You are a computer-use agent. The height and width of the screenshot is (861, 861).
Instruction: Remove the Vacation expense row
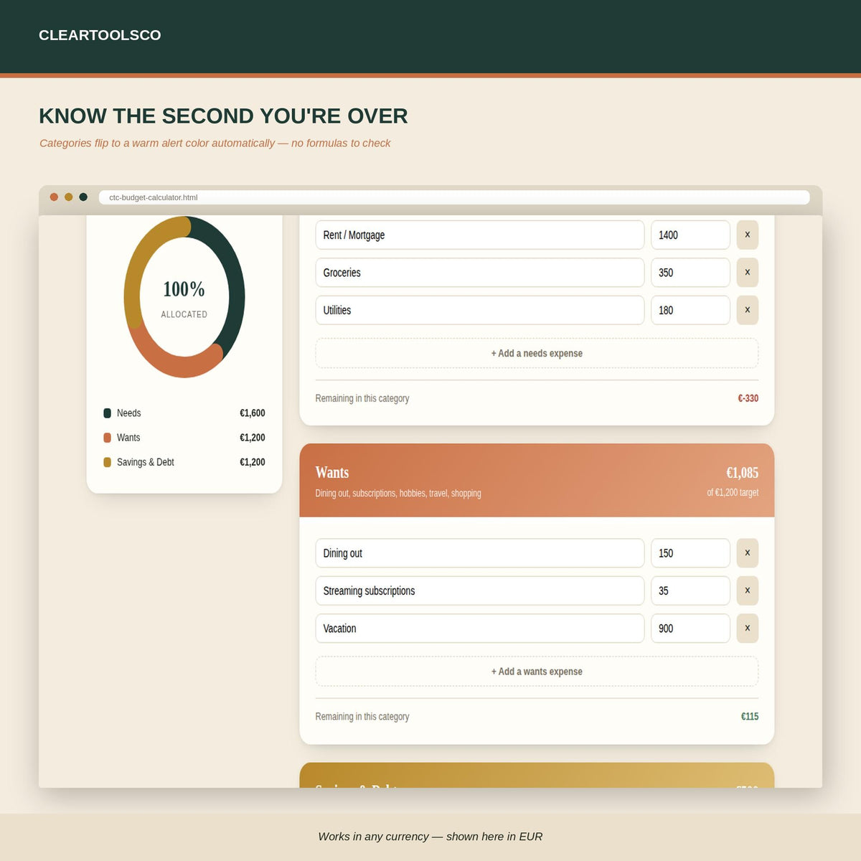pos(747,628)
